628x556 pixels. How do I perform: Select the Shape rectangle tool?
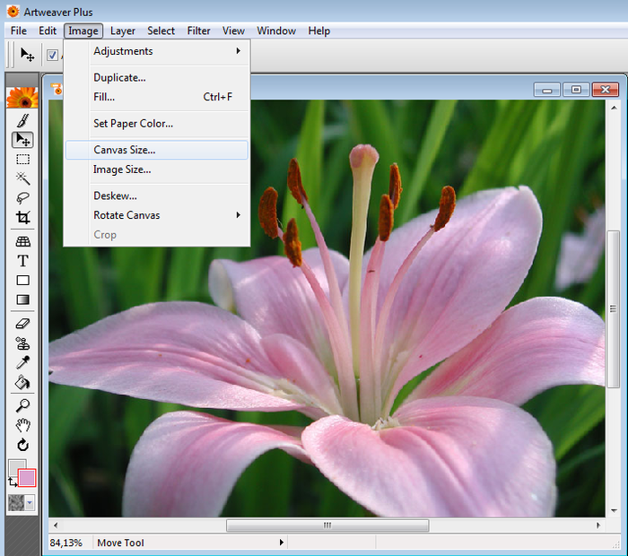click(22, 280)
